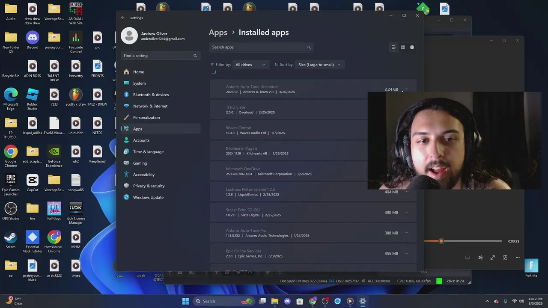Open the System settings page

[161, 83]
